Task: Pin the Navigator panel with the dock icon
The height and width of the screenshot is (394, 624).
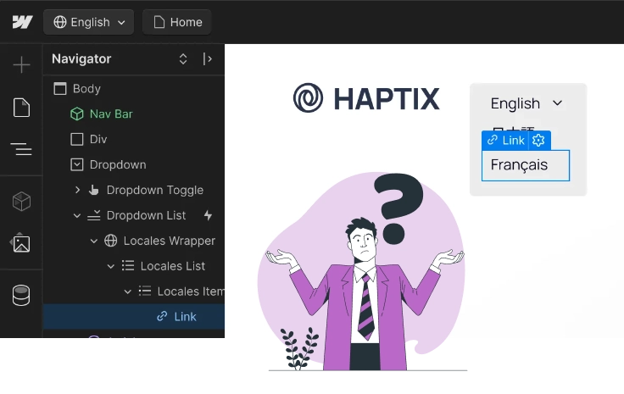Action: click(208, 58)
